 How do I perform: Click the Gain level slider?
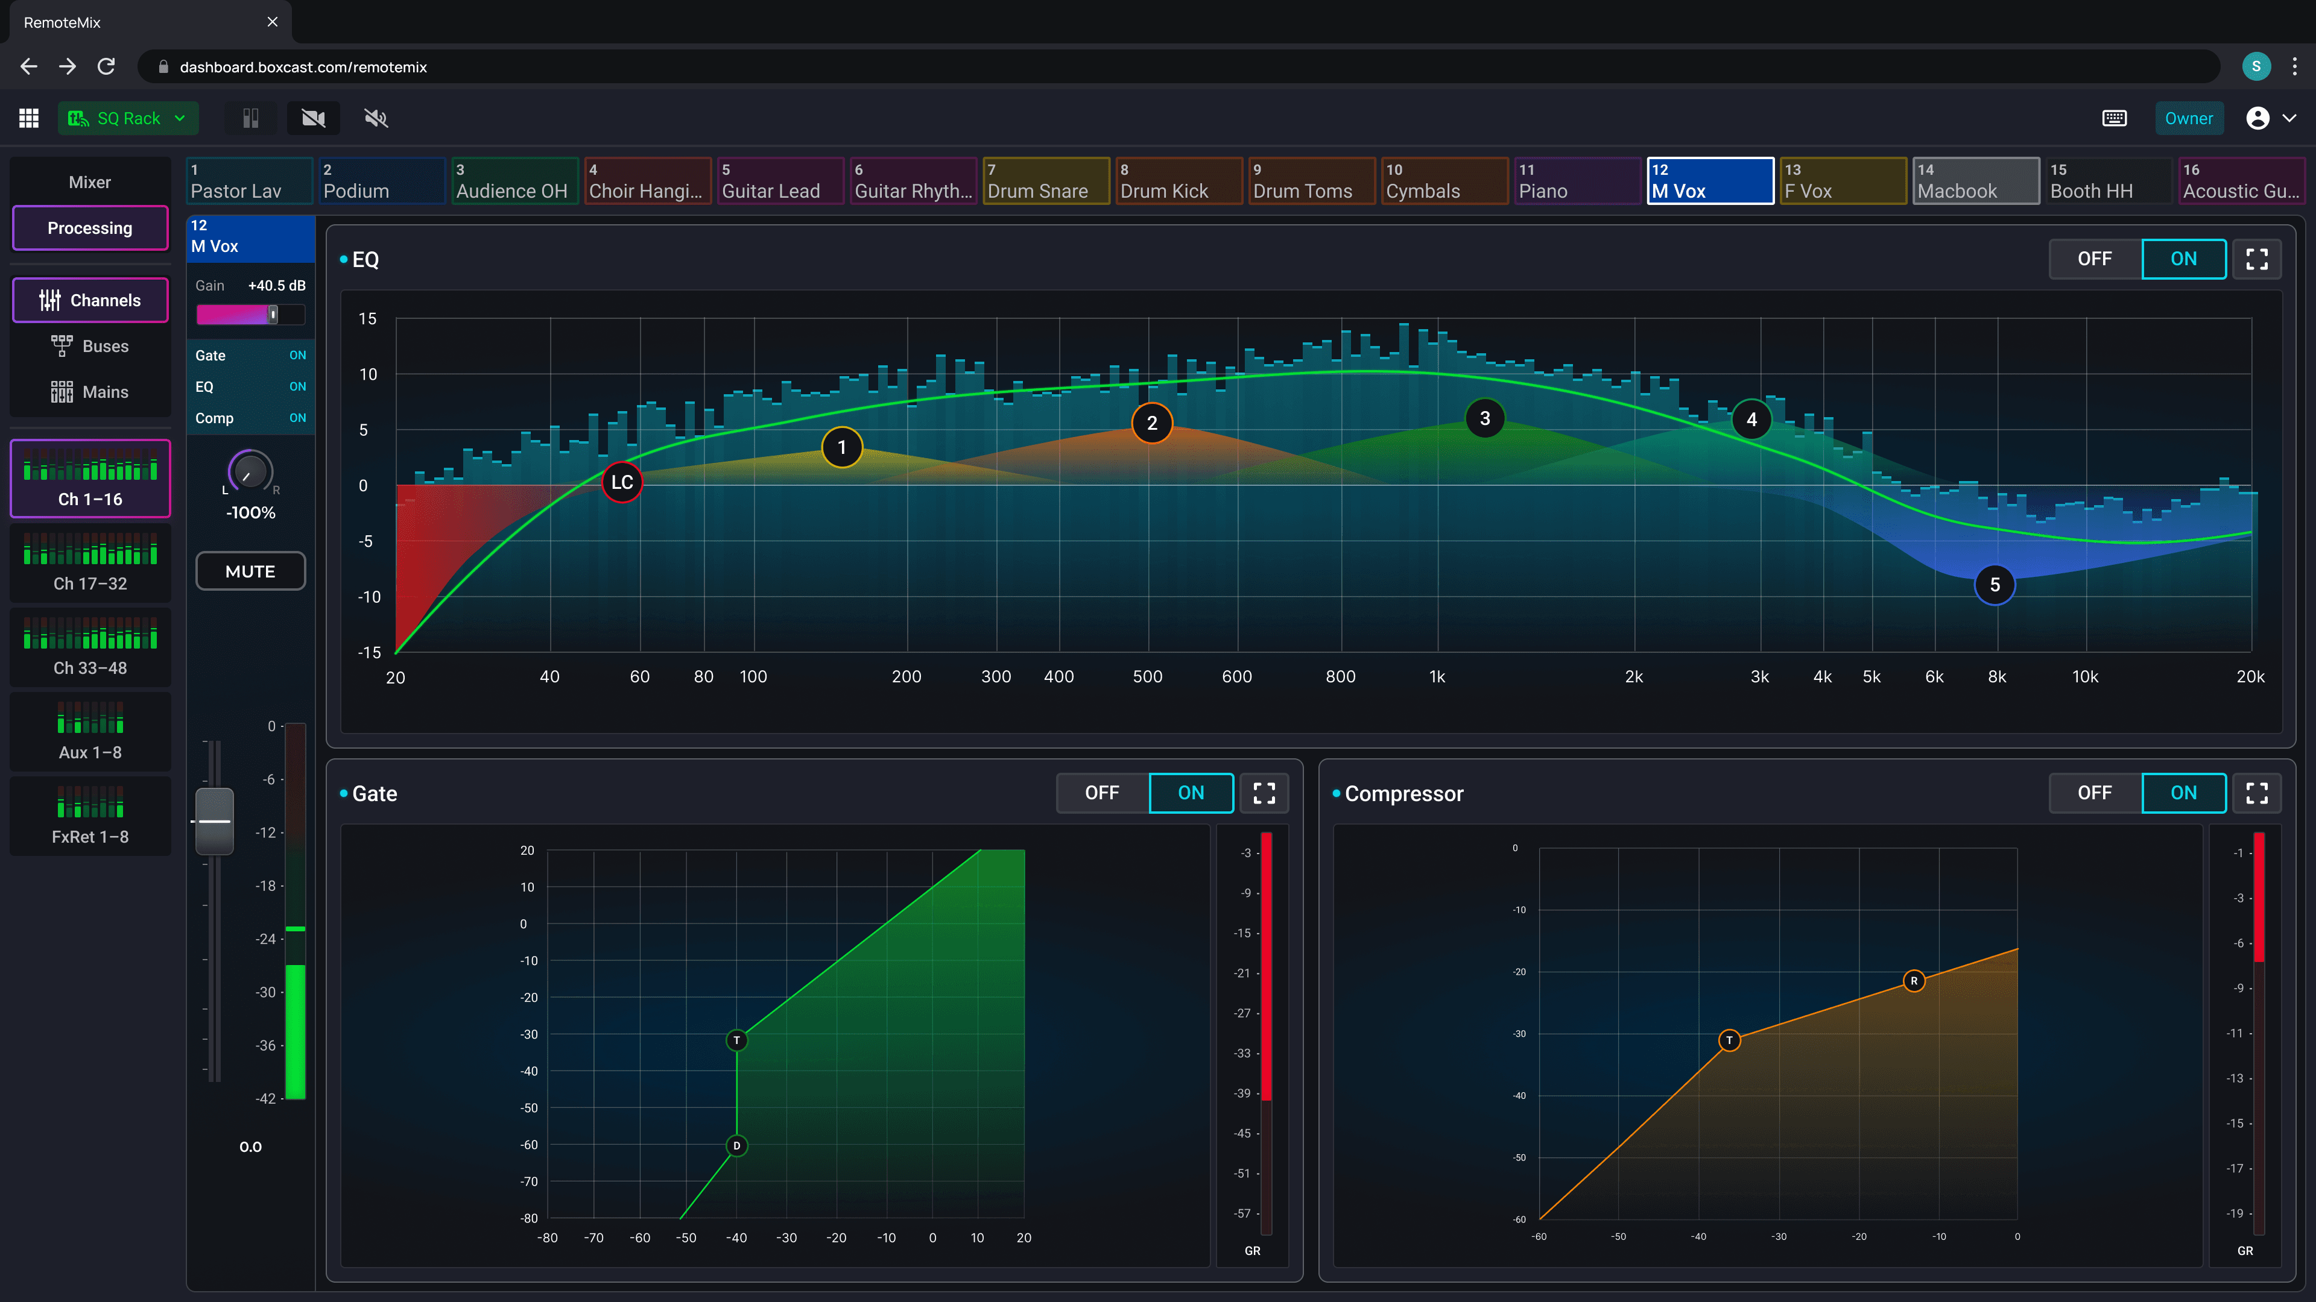[250, 313]
